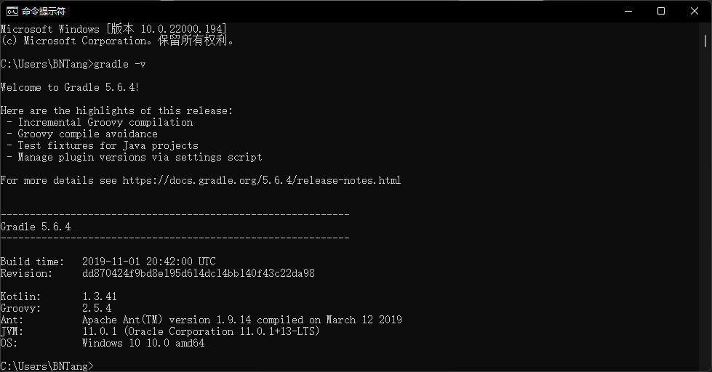
Task: Minimize the Command Prompt window
Action: pyautogui.click(x=628, y=11)
